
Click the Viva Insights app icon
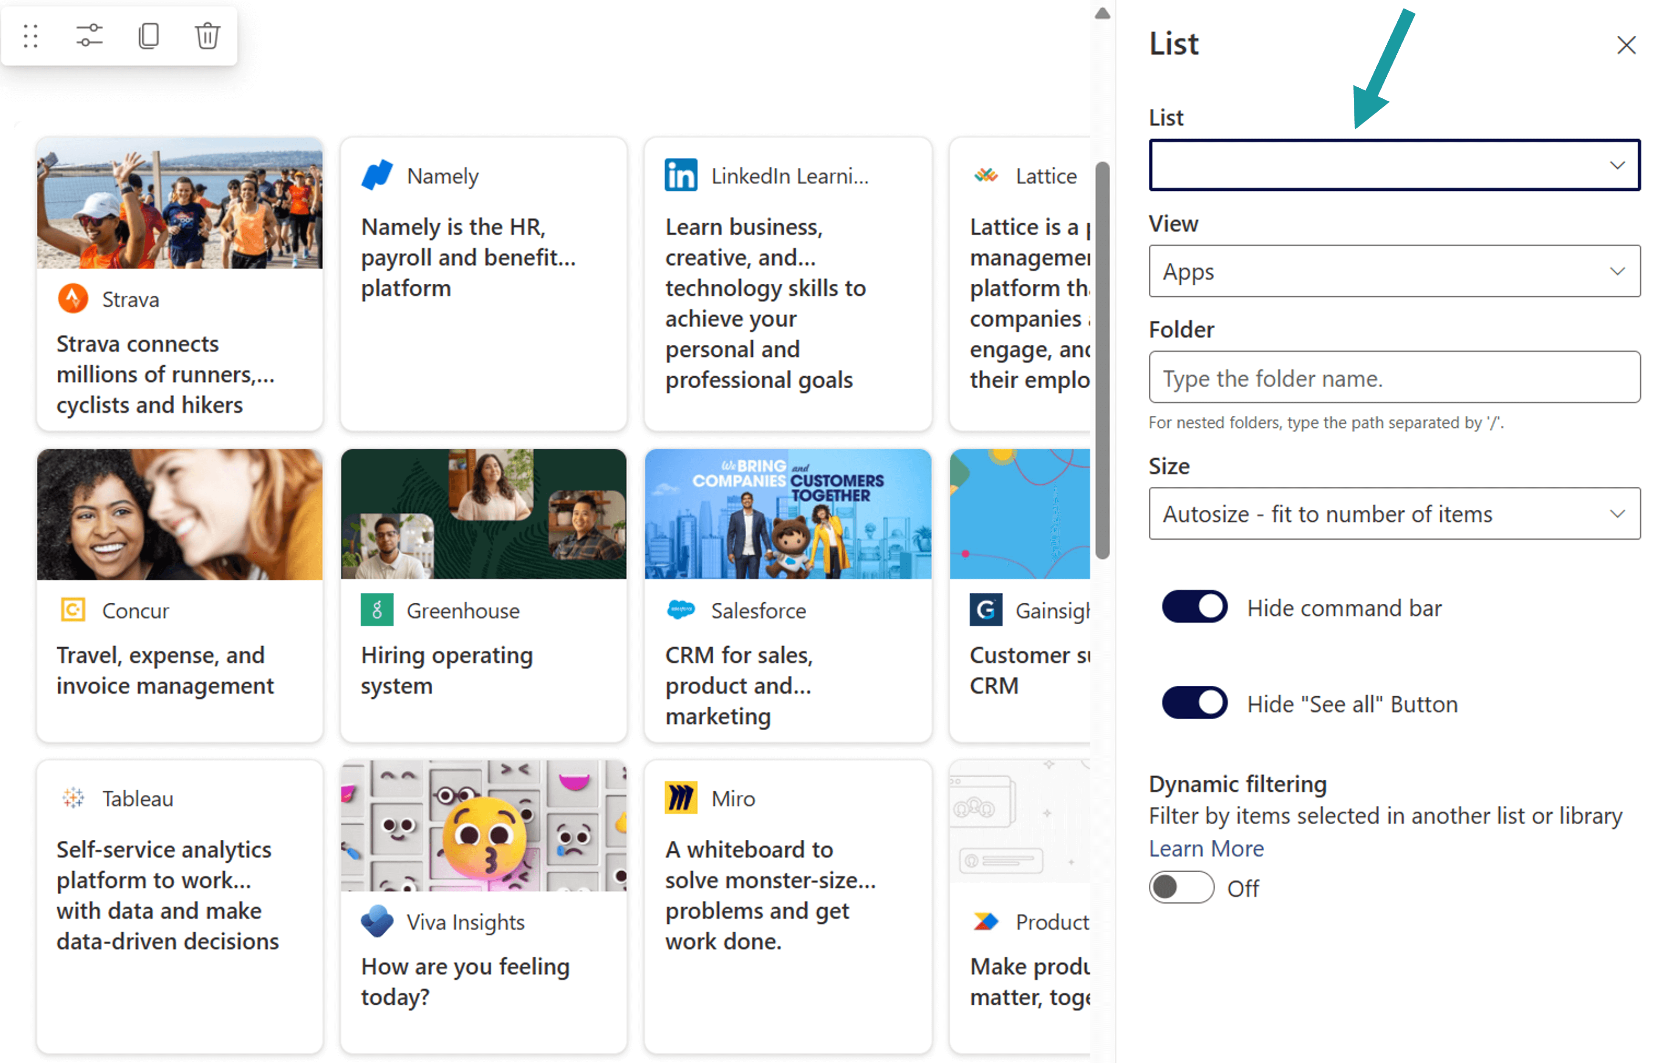click(376, 921)
